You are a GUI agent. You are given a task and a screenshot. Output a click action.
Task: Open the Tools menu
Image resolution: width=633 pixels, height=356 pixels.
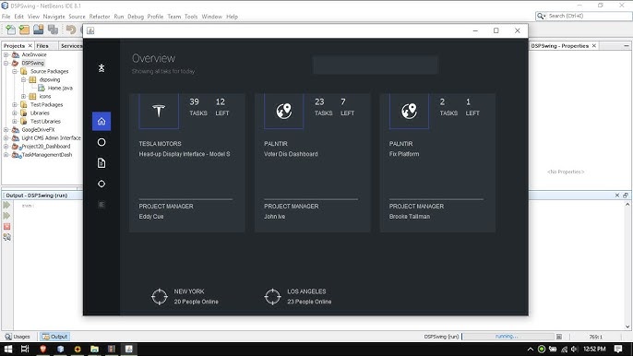[191, 17]
